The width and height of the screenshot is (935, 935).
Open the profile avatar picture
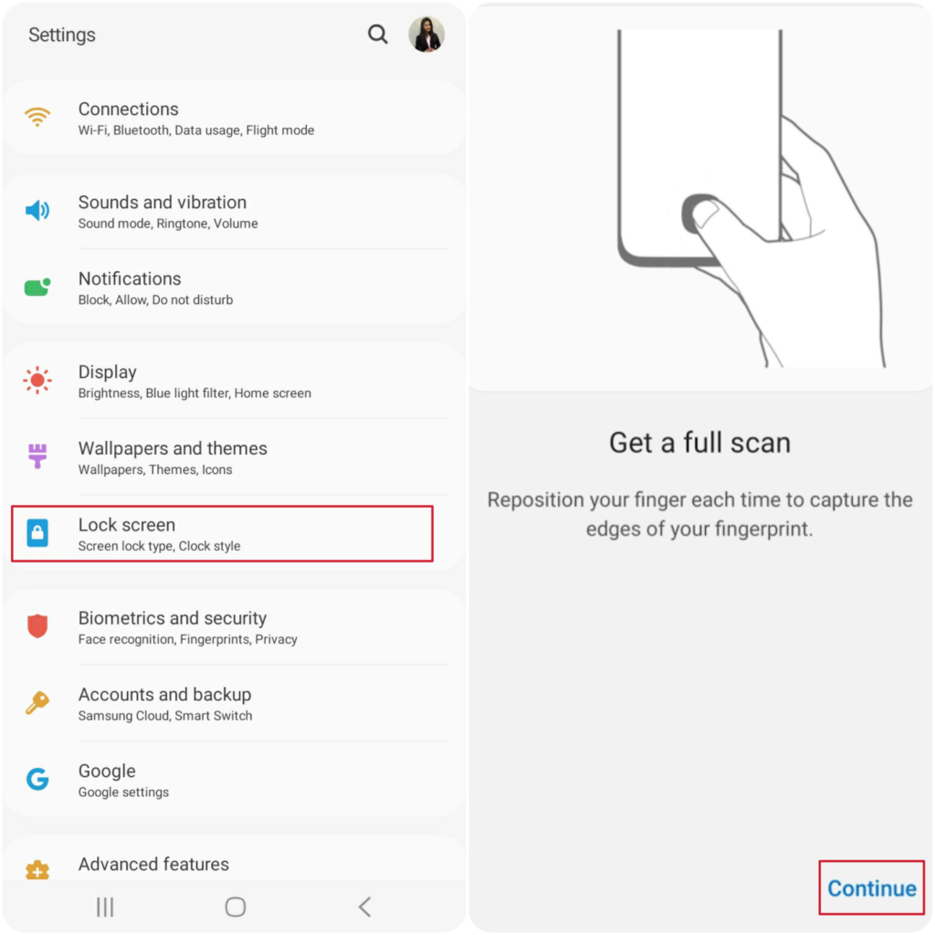click(426, 34)
